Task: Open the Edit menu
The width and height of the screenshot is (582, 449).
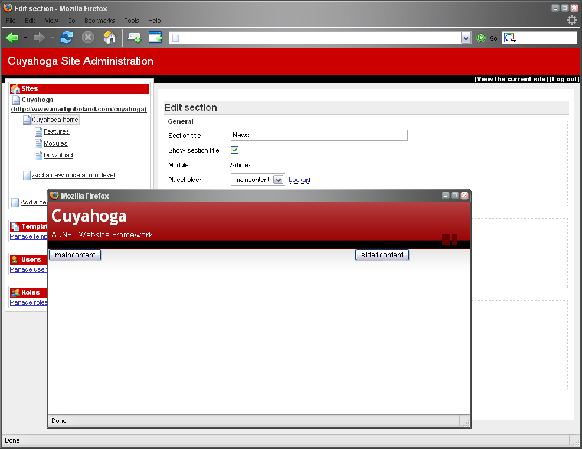Action: 30,21
